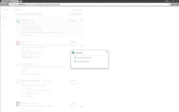This screenshot has width=179, height=112.
Task: Click Load unpacked extension button
Action: point(23,14)
